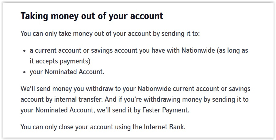Image resolution: width=276 pixels, height=140 pixels.
Task: Click the words "Internet Bank" in the last line
Action: coord(164,127)
